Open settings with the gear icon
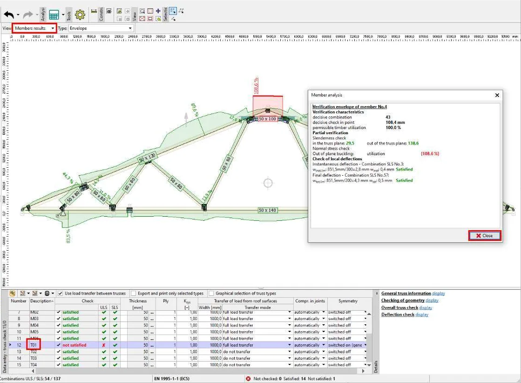Viewport: 521px width, 383px height. point(80,14)
